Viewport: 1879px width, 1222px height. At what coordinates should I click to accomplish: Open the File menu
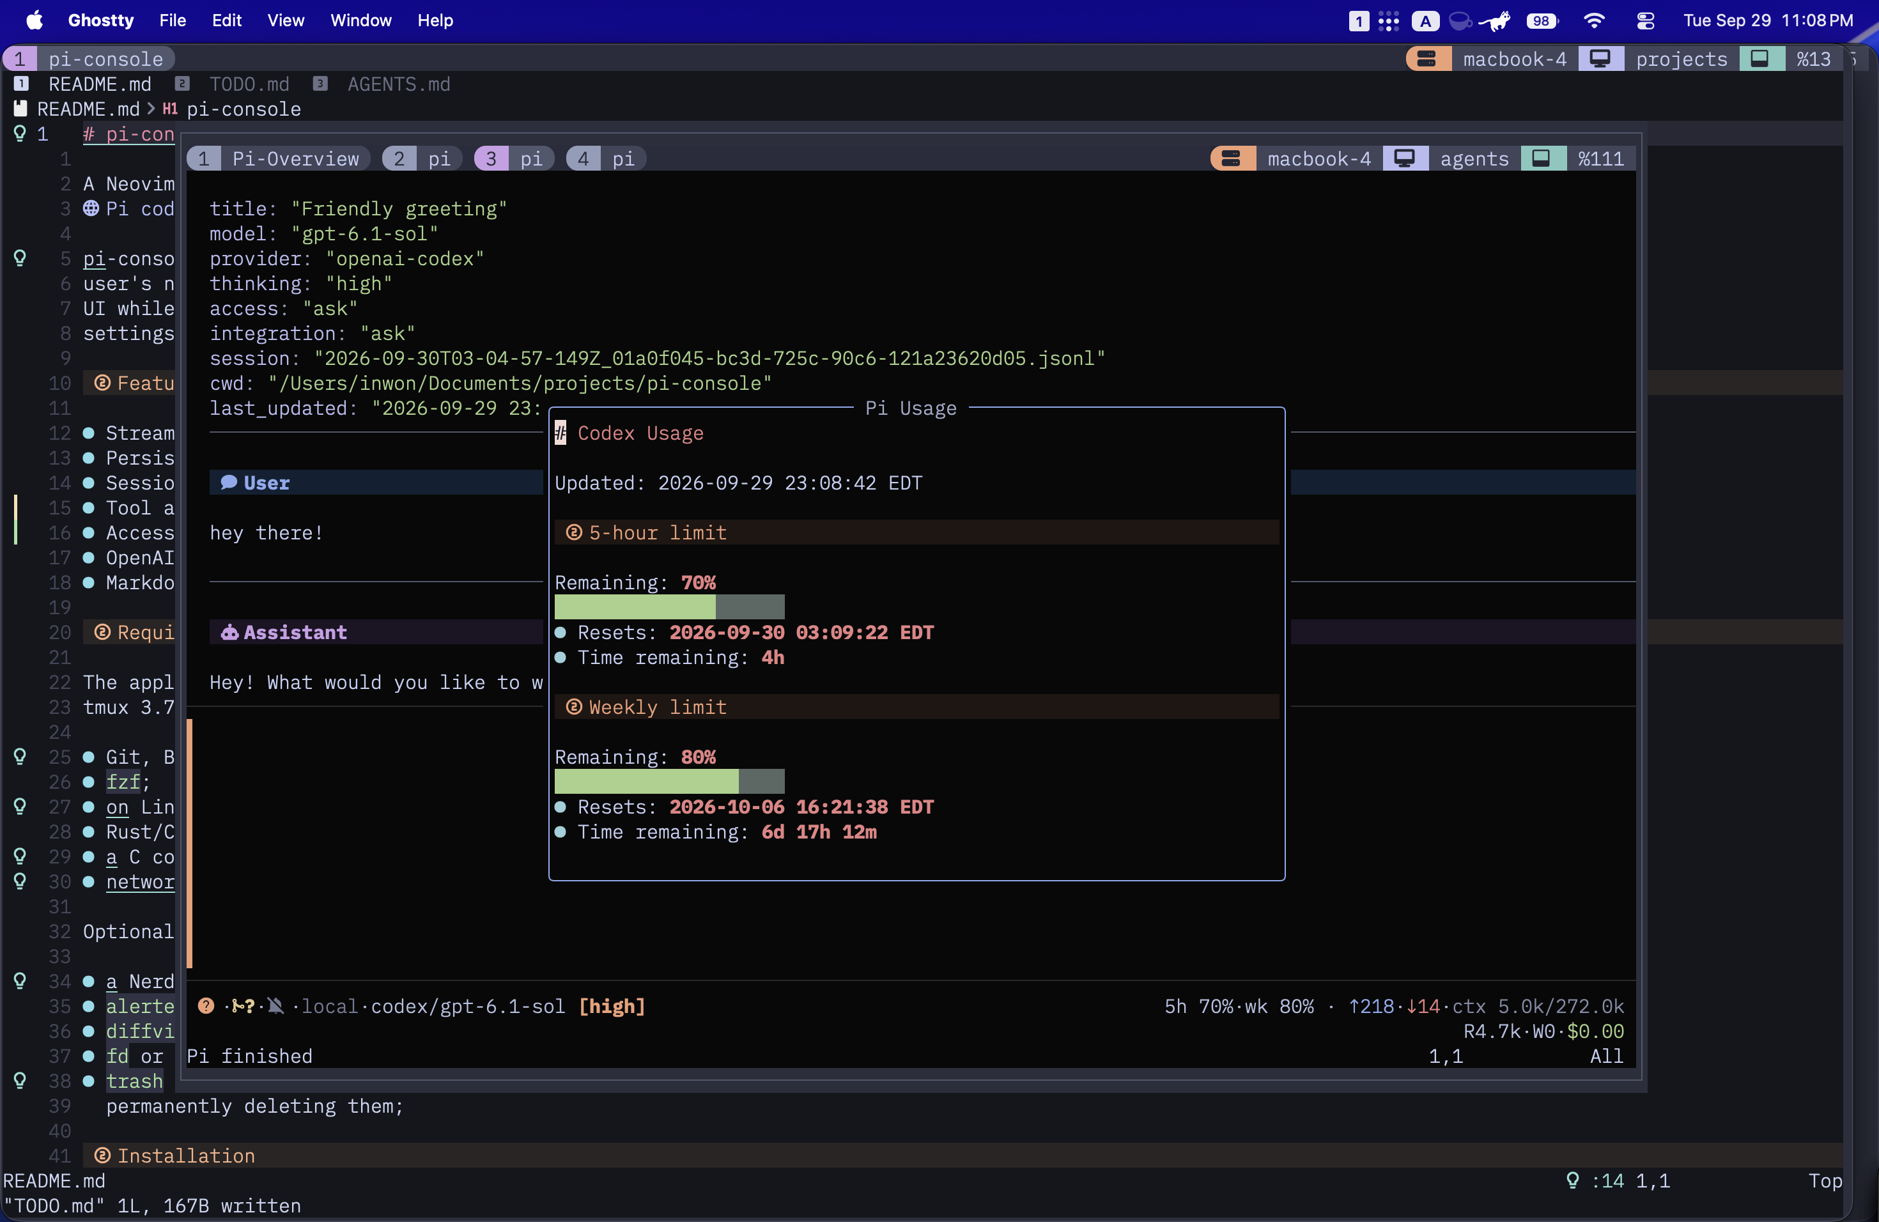tap(173, 20)
